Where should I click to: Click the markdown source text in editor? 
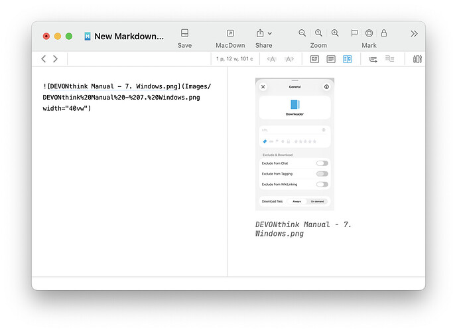[x=126, y=97]
